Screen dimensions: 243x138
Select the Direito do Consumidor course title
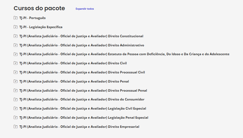coord(82,99)
